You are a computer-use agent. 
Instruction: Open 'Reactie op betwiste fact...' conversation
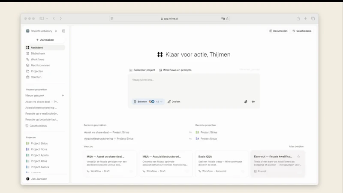[42, 120]
